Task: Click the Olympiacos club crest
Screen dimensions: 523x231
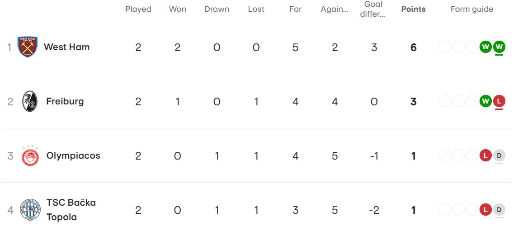Action: [x=30, y=156]
